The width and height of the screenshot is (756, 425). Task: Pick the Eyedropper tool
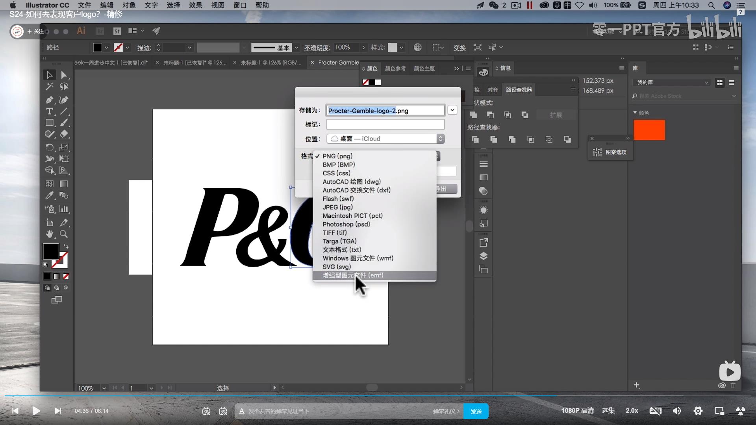50,195
